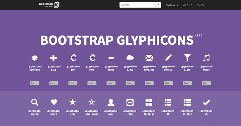Open the SHOP page

coord(200,5)
